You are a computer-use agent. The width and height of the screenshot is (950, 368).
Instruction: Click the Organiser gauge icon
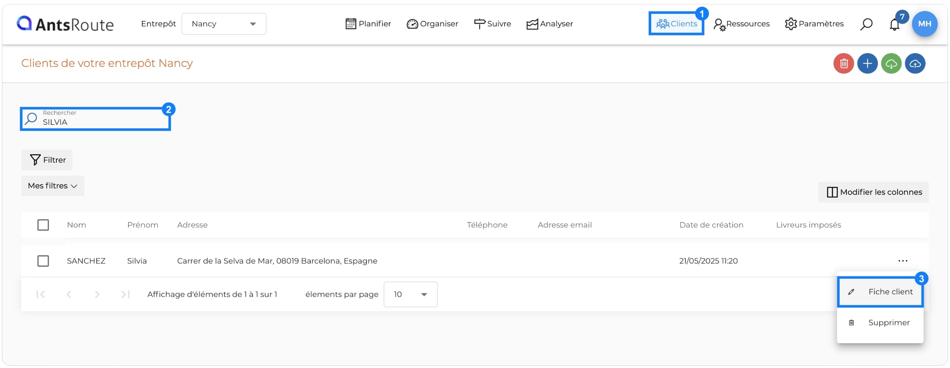412,24
